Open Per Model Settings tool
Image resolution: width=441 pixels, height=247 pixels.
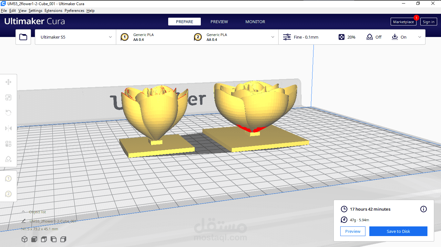click(x=8, y=144)
